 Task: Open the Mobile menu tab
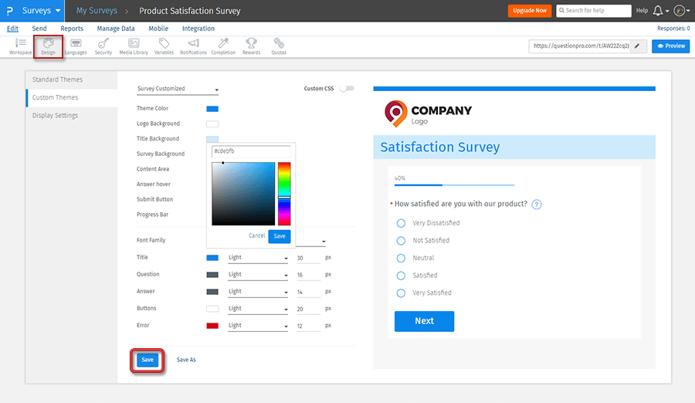[158, 29]
